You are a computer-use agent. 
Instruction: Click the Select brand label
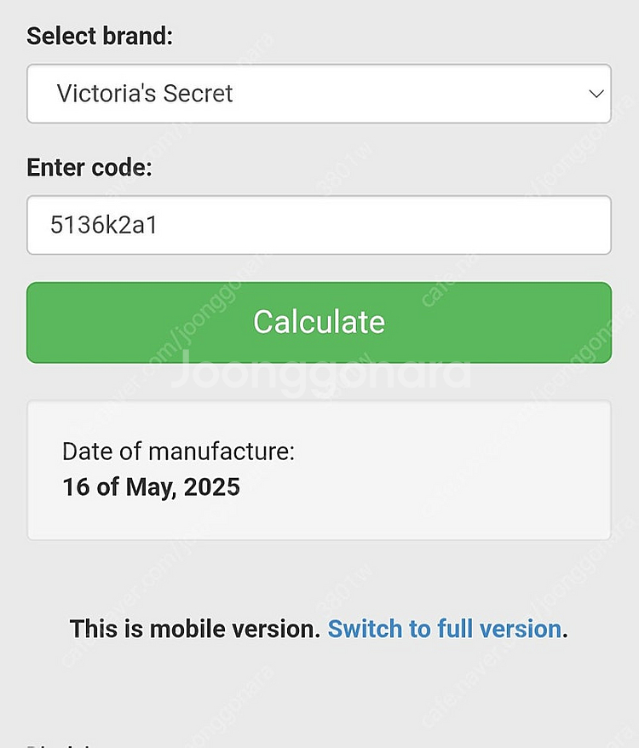tap(100, 37)
